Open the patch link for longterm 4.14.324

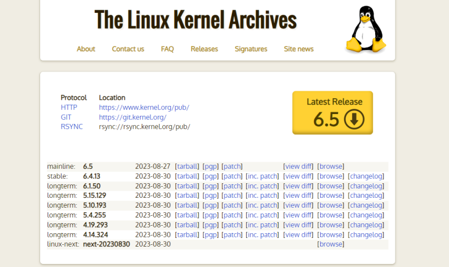[232, 234]
